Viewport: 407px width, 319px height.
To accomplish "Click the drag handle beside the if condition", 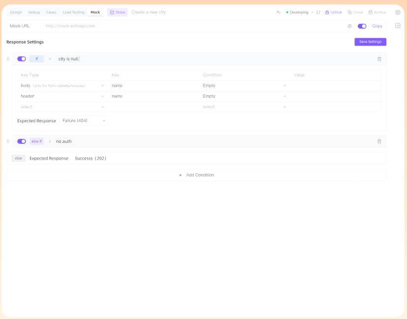I will pos(8,58).
